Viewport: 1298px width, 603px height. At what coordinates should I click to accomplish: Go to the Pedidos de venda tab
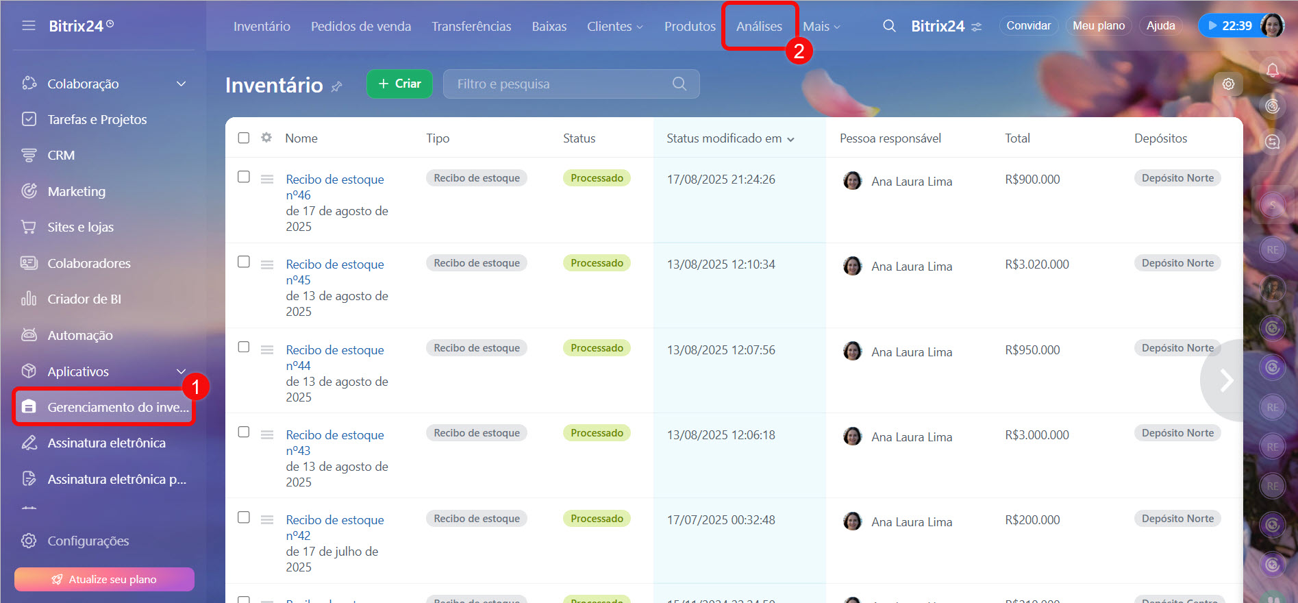click(x=361, y=26)
